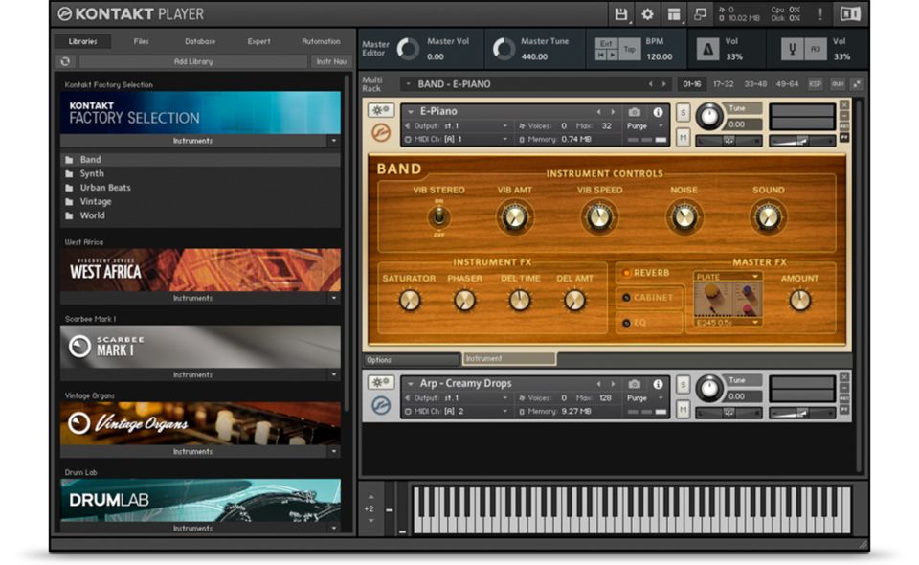Open the E-Piano info icon
The image size is (919, 565).
click(x=658, y=112)
